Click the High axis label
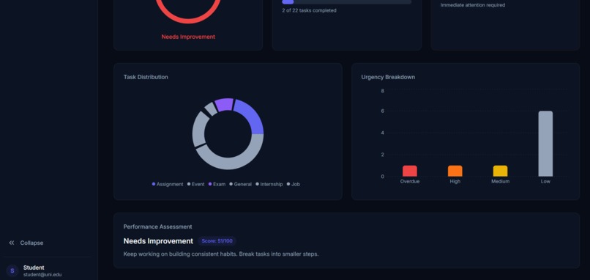This screenshot has width=590, height=280. (455, 181)
